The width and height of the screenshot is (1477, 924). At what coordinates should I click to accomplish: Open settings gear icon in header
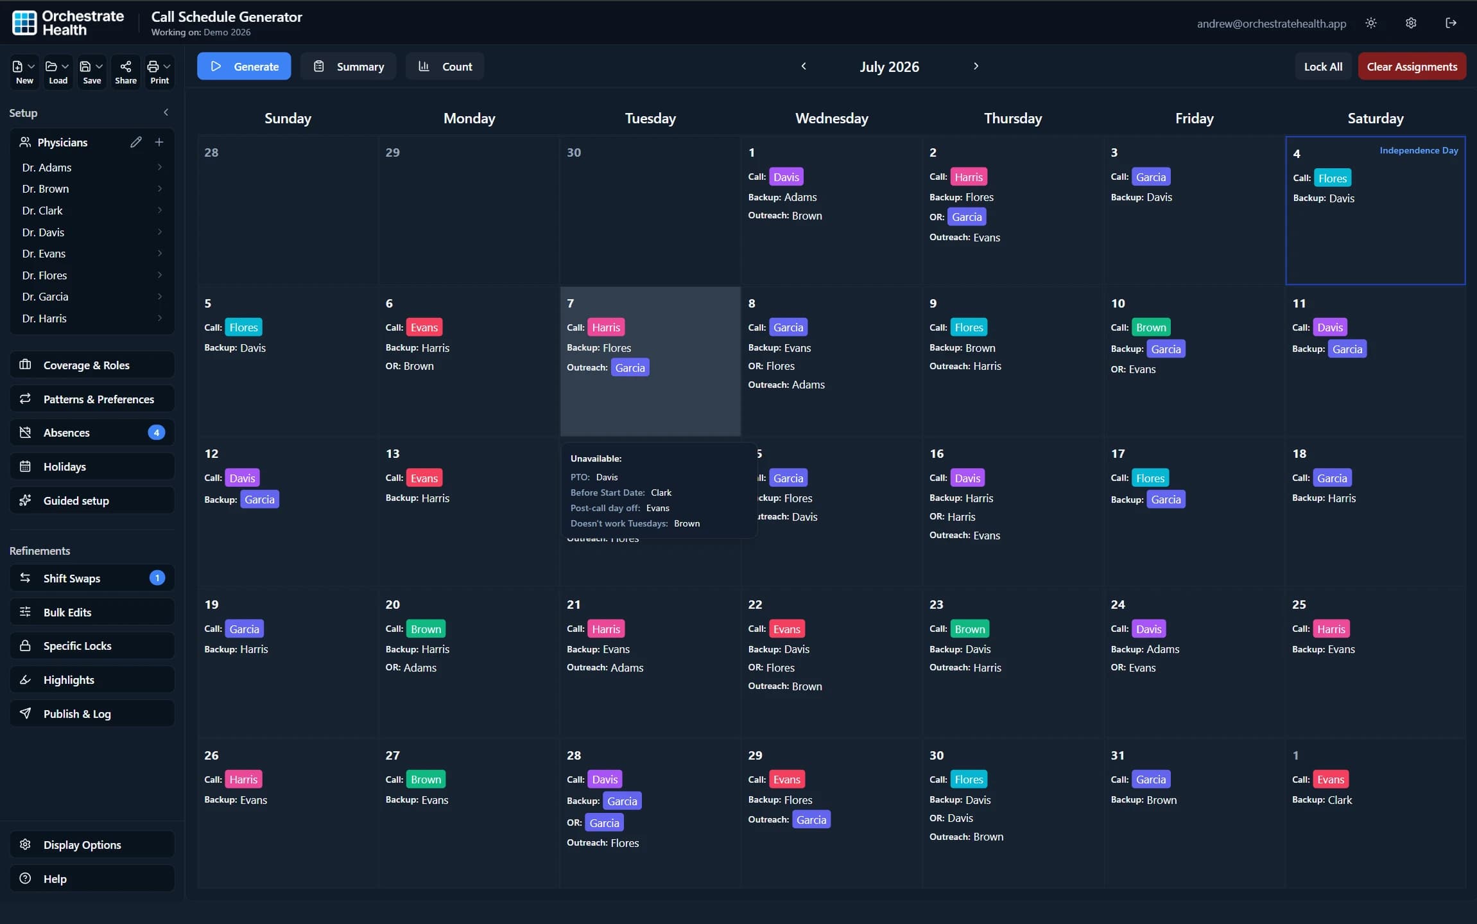tap(1411, 23)
